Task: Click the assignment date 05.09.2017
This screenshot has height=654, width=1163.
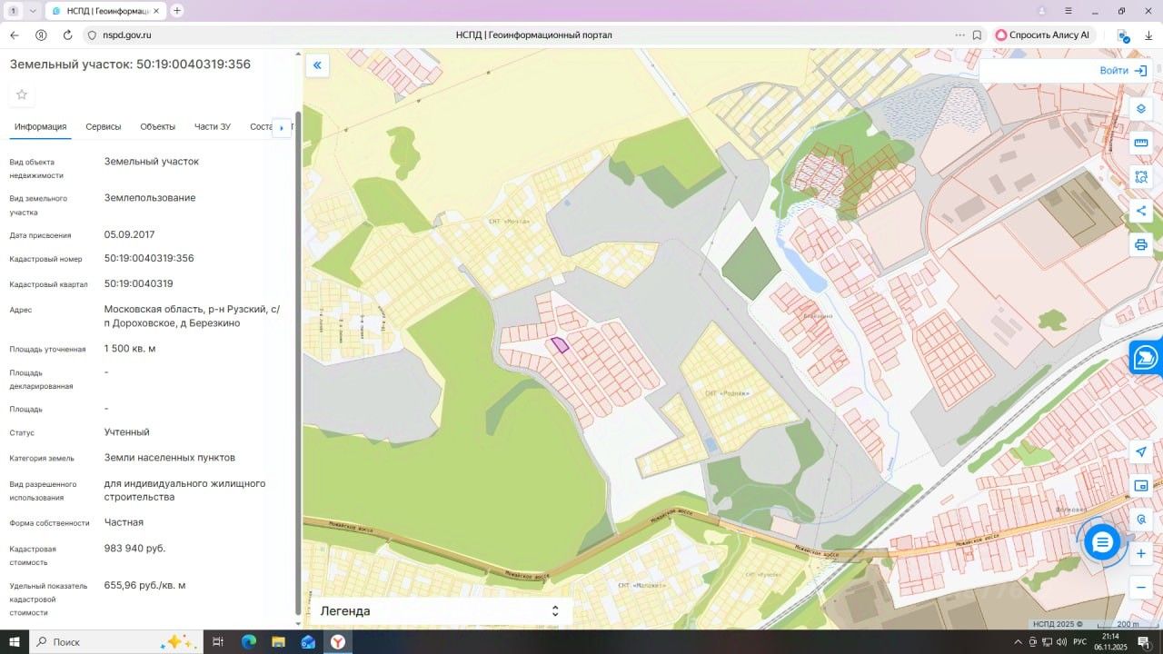Action: point(129,234)
